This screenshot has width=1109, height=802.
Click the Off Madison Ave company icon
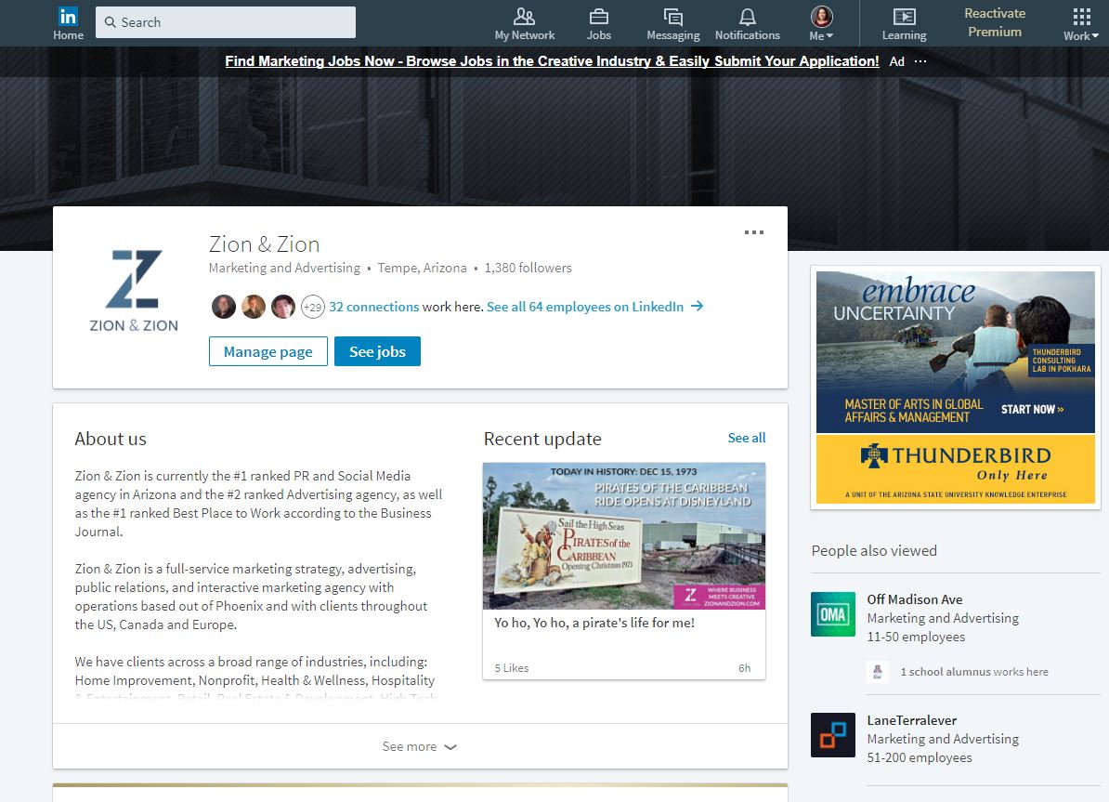[832, 614]
